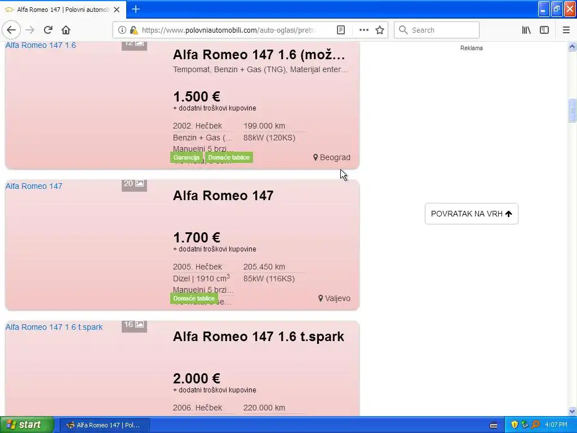The width and height of the screenshot is (577, 433).
Task: Open Alfa Romeo 147 1.6 (mož... listing title
Action: click(259, 55)
